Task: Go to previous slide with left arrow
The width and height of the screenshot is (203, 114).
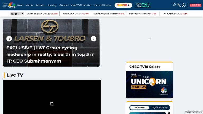Action: [x=9, y=39]
